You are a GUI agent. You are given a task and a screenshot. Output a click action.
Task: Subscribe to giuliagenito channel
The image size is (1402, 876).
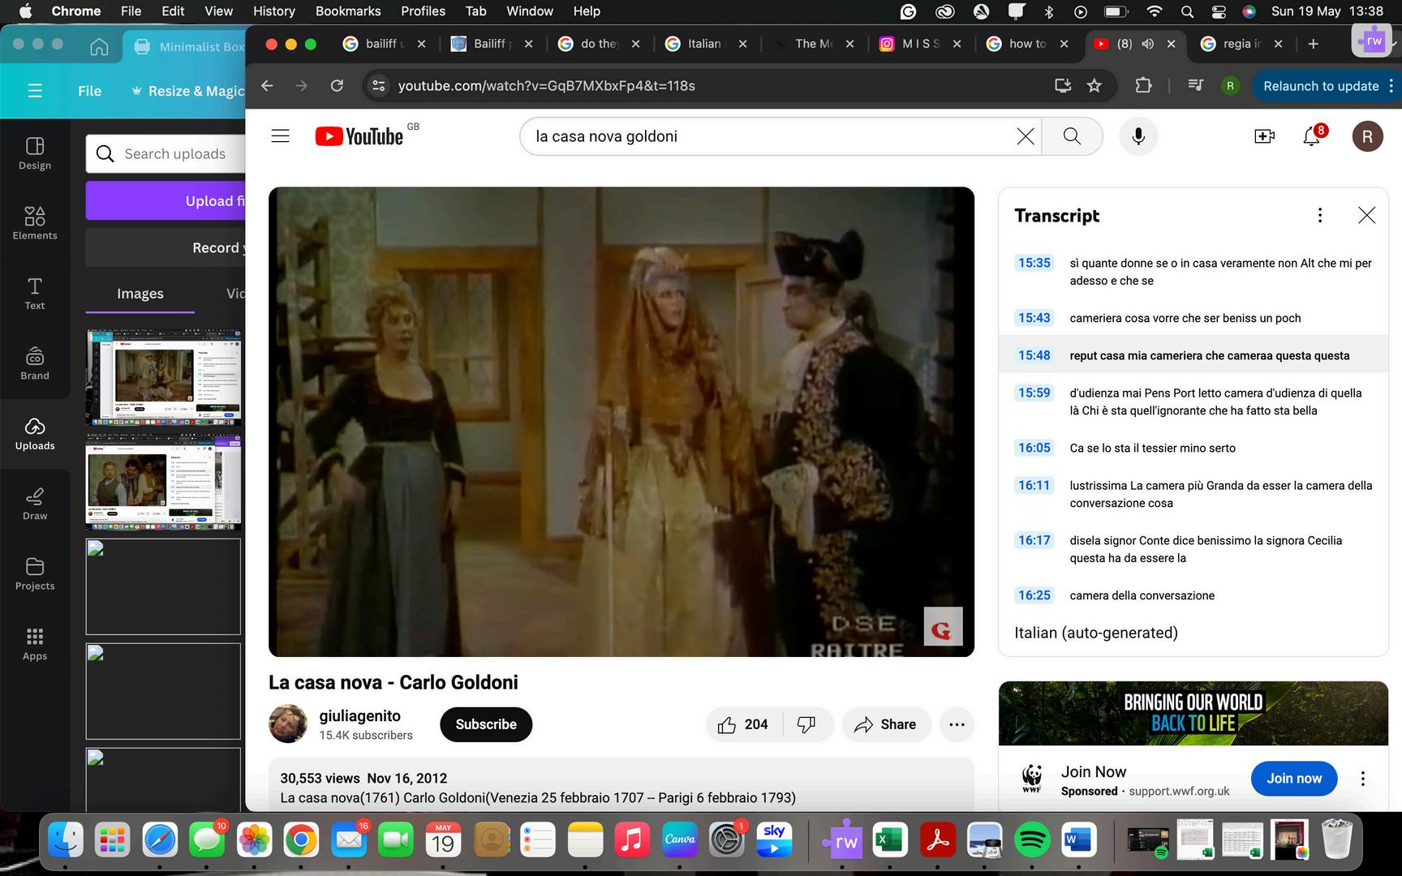click(486, 724)
